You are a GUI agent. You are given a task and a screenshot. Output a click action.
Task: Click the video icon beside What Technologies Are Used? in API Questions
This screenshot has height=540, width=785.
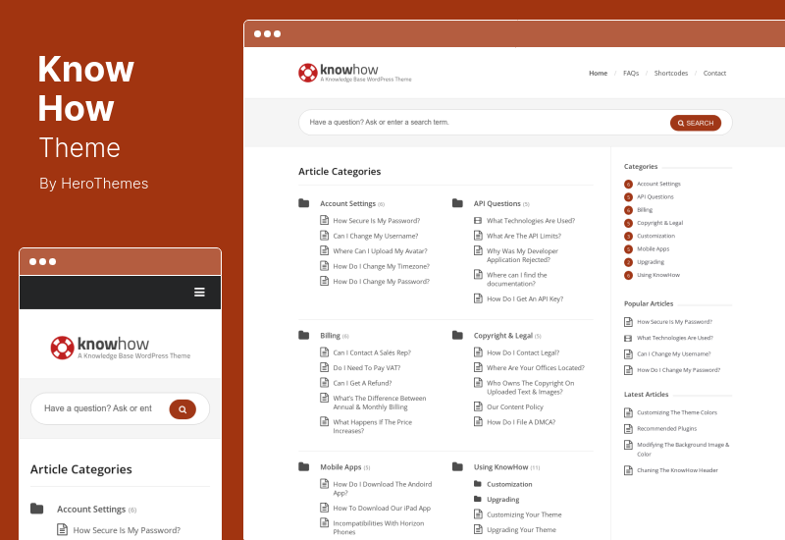tap(478, 220)
